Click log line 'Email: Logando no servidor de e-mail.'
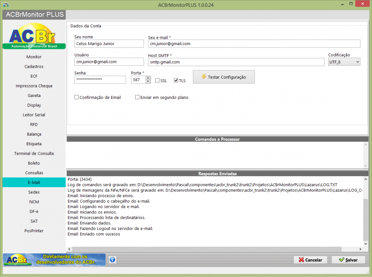 pyautogui.click(x=104, y=207)
